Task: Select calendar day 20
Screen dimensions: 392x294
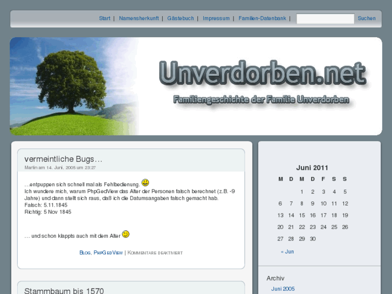Action: (x=280, y=227)
